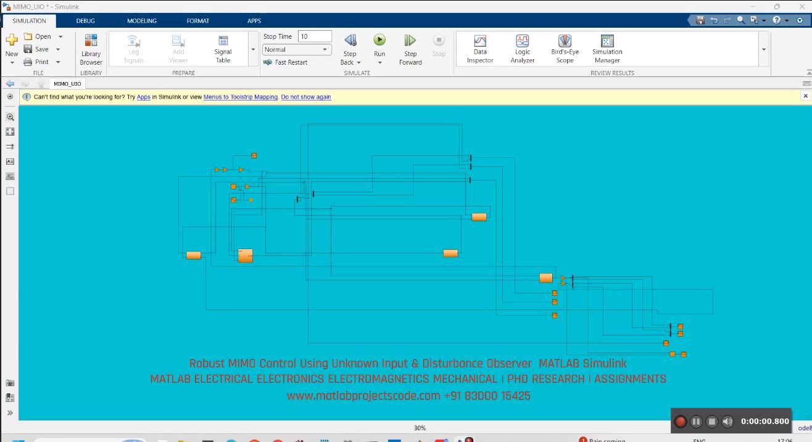Click the screenshot camera icon bottom-left
This screenshot has width=812, height=442.
coord(10,383)
